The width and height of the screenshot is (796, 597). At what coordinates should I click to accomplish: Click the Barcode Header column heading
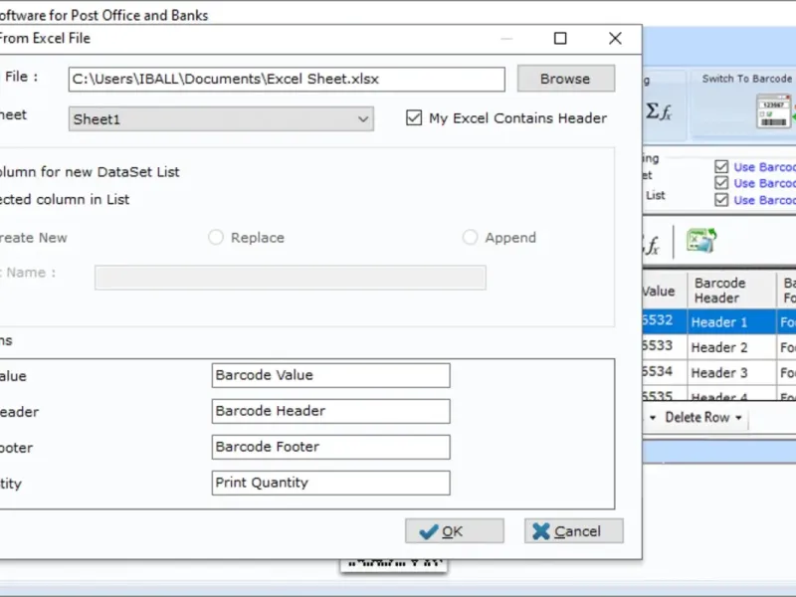click(731, 290)
